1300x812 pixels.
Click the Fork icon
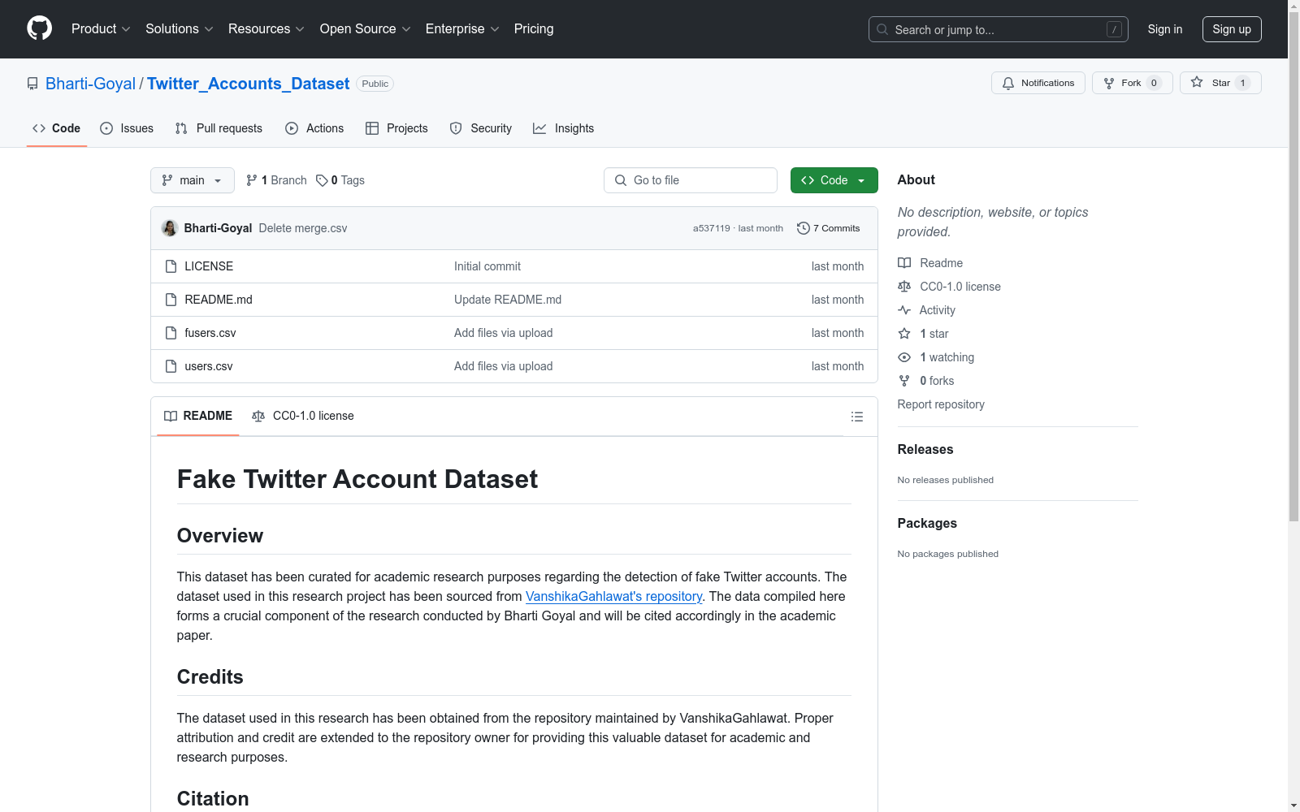click(x=1109, y=83)
